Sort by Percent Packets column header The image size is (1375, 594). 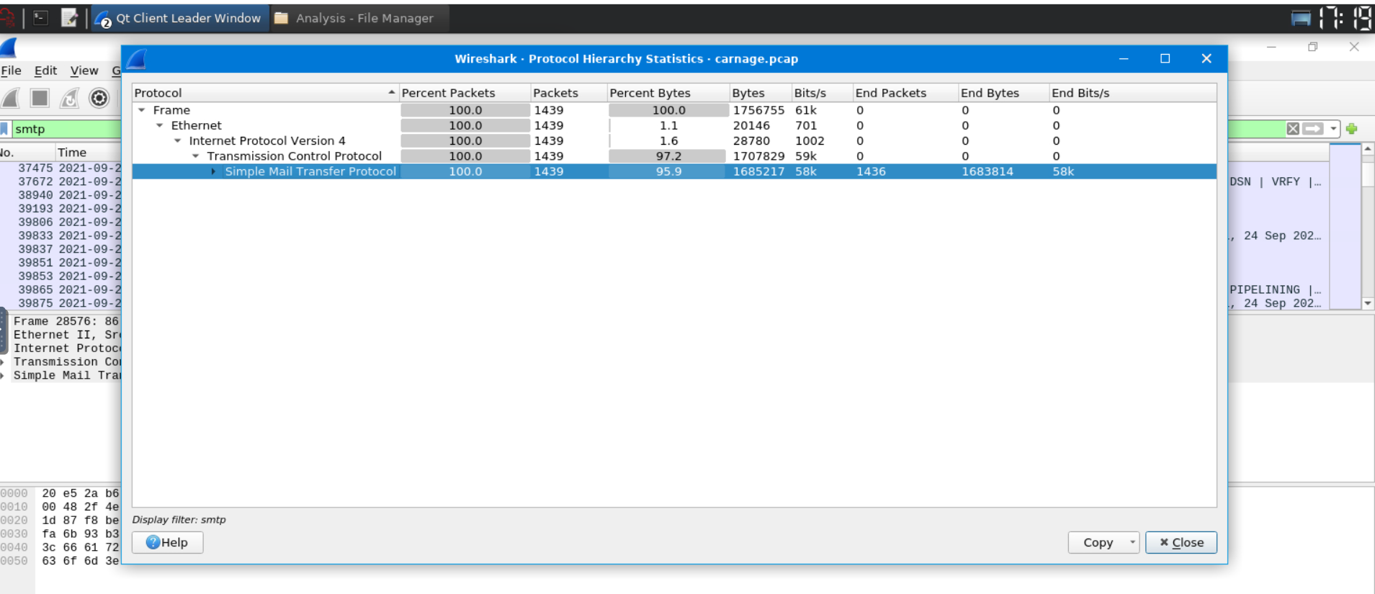coord(465,93)
